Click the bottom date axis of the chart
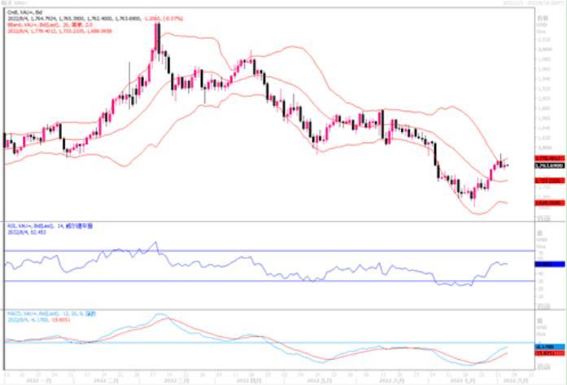 268,378
